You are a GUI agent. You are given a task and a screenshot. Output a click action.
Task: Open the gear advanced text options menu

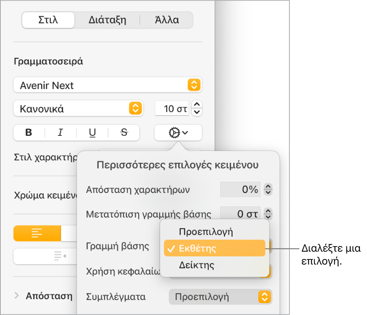(178, 133)
